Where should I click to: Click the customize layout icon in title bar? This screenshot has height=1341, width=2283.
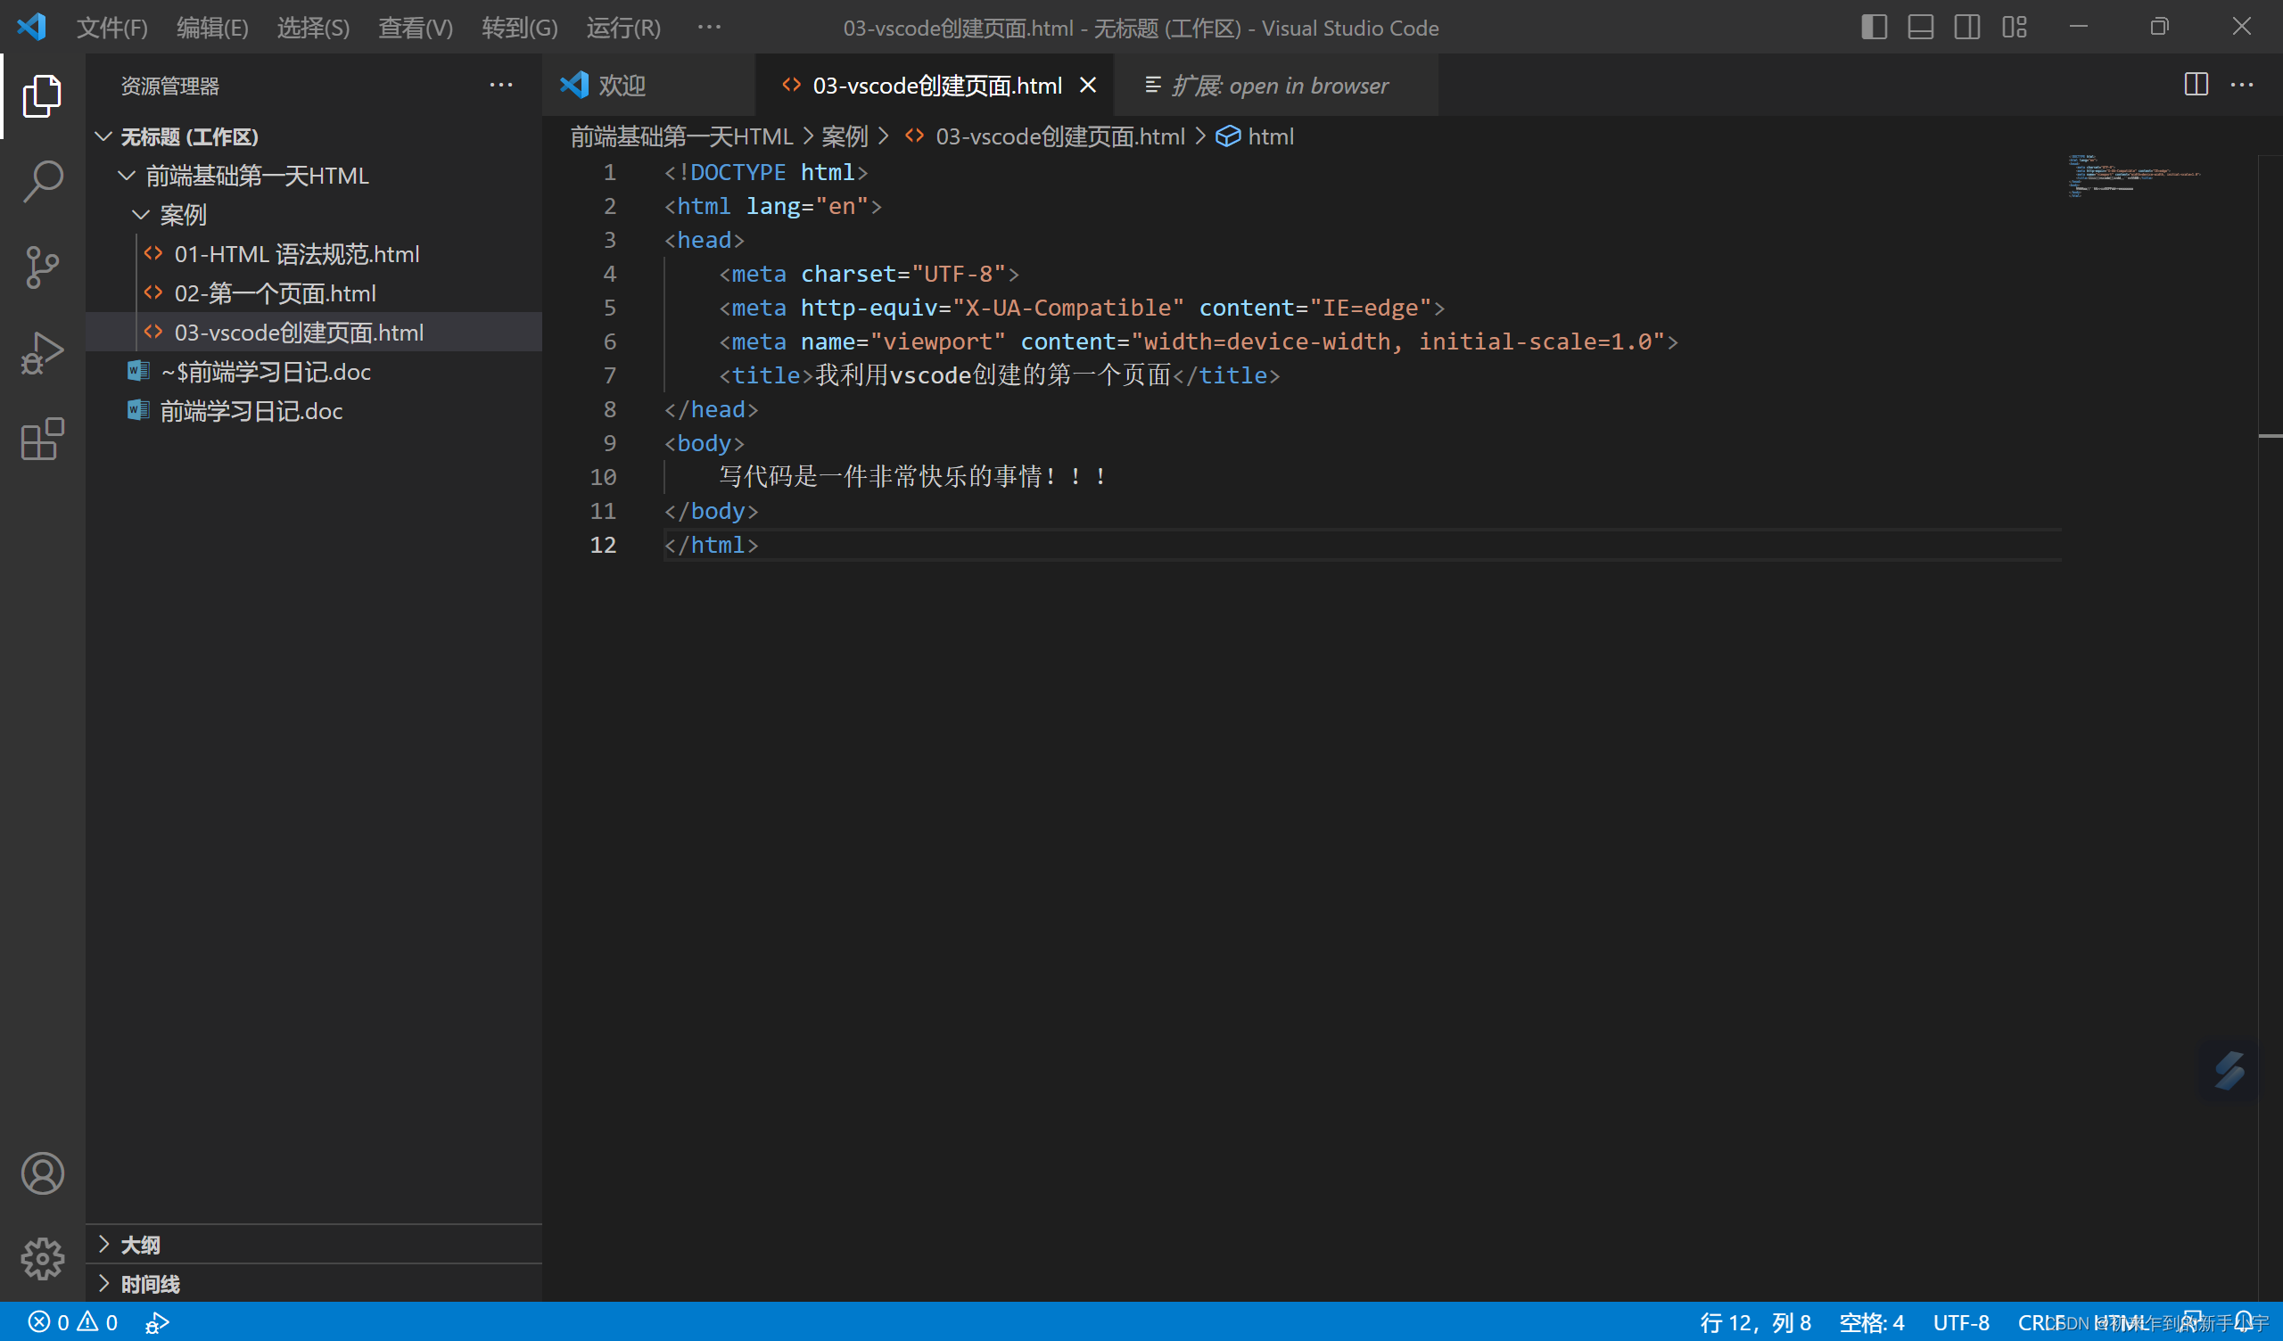pyautogui.click(x=2014, y=27)
